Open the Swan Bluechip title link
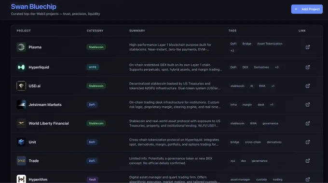This screenshot has height=183, width=328. coord(33,6)
